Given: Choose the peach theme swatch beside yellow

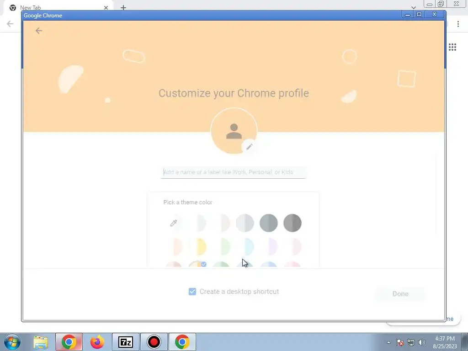Looking at the screenshot, I should (x=174, y=247).
